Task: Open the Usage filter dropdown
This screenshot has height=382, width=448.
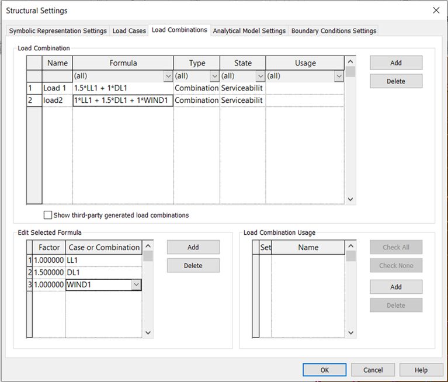Action: click(x=339, y=77)
